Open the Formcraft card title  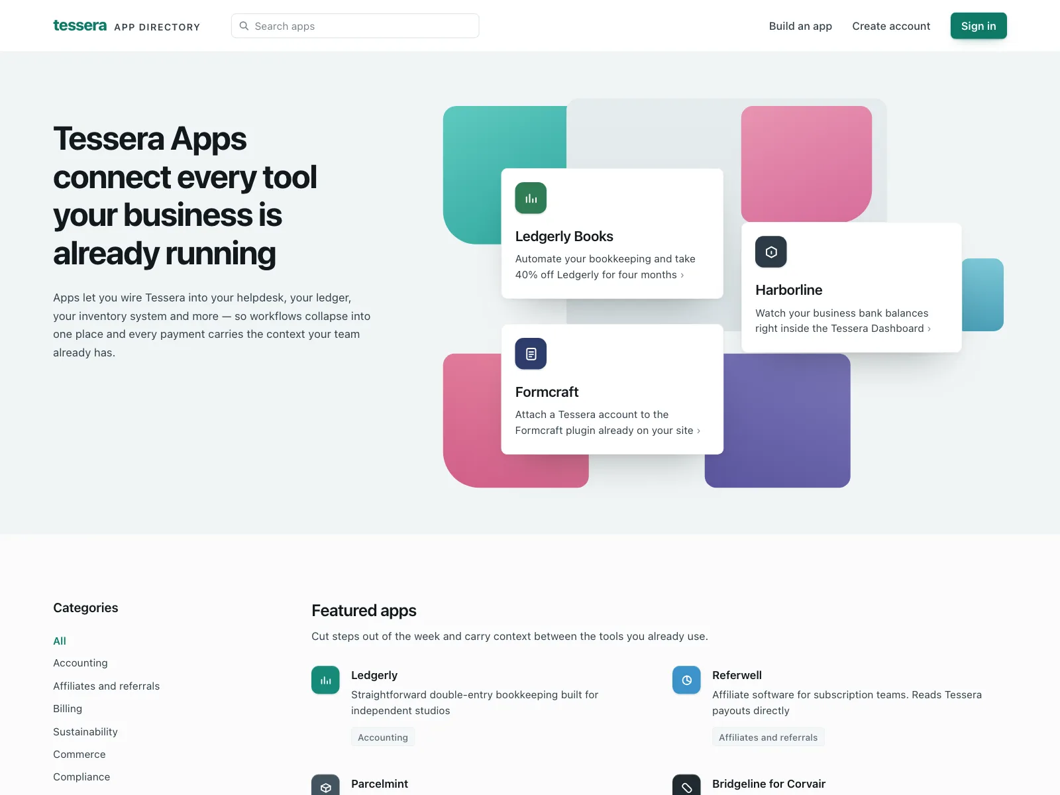[547, 392]
